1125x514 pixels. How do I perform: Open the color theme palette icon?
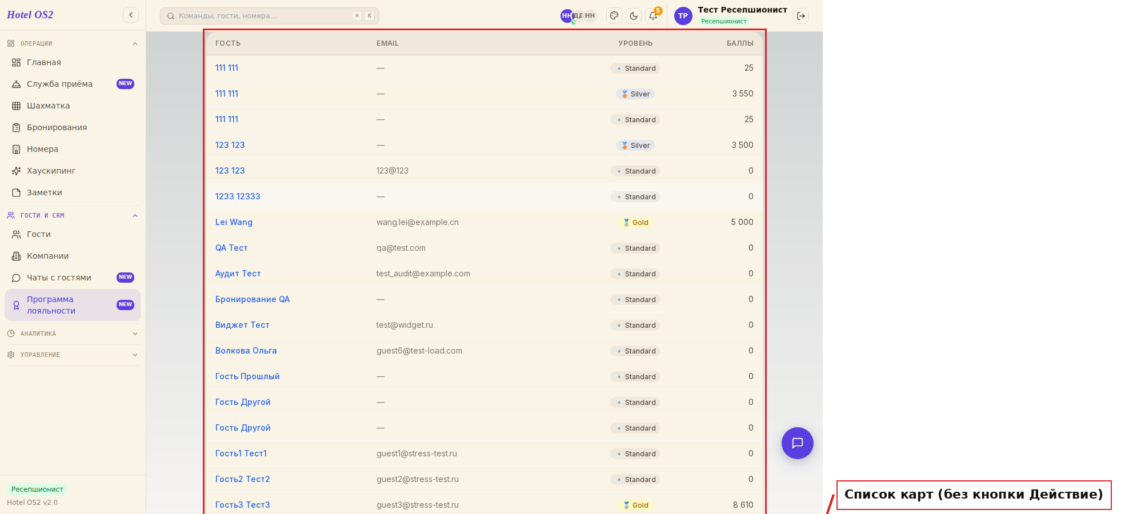(614, 16)
